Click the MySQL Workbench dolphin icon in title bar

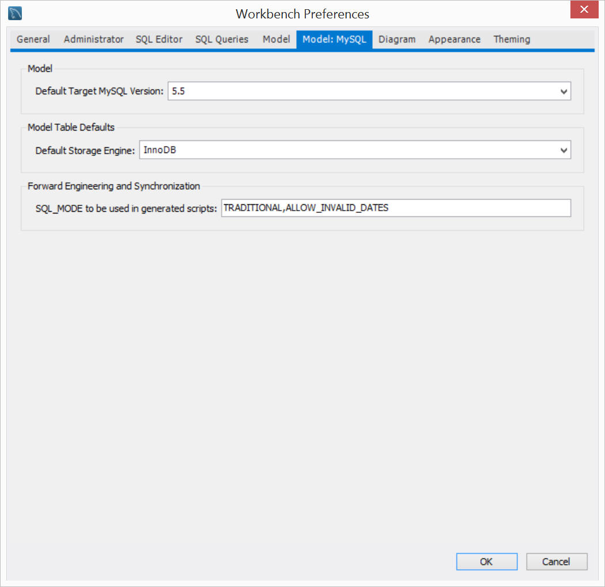click(14, 13)
